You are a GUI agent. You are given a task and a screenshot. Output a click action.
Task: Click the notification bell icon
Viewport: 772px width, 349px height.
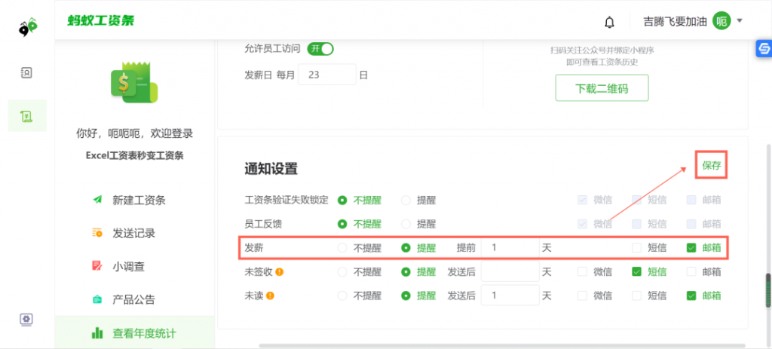point(609,22)
